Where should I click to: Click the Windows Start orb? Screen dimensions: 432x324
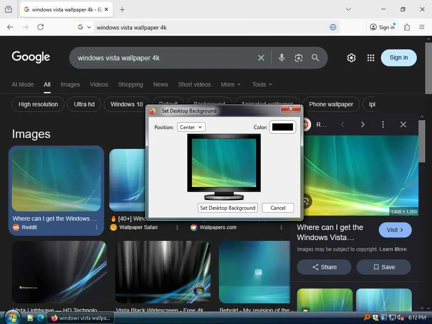pyautogui.click(x=12, y=317)
